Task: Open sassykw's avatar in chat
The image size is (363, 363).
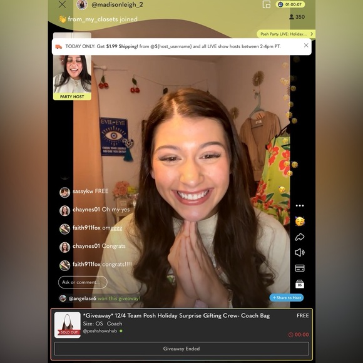Action: (65, 192)
